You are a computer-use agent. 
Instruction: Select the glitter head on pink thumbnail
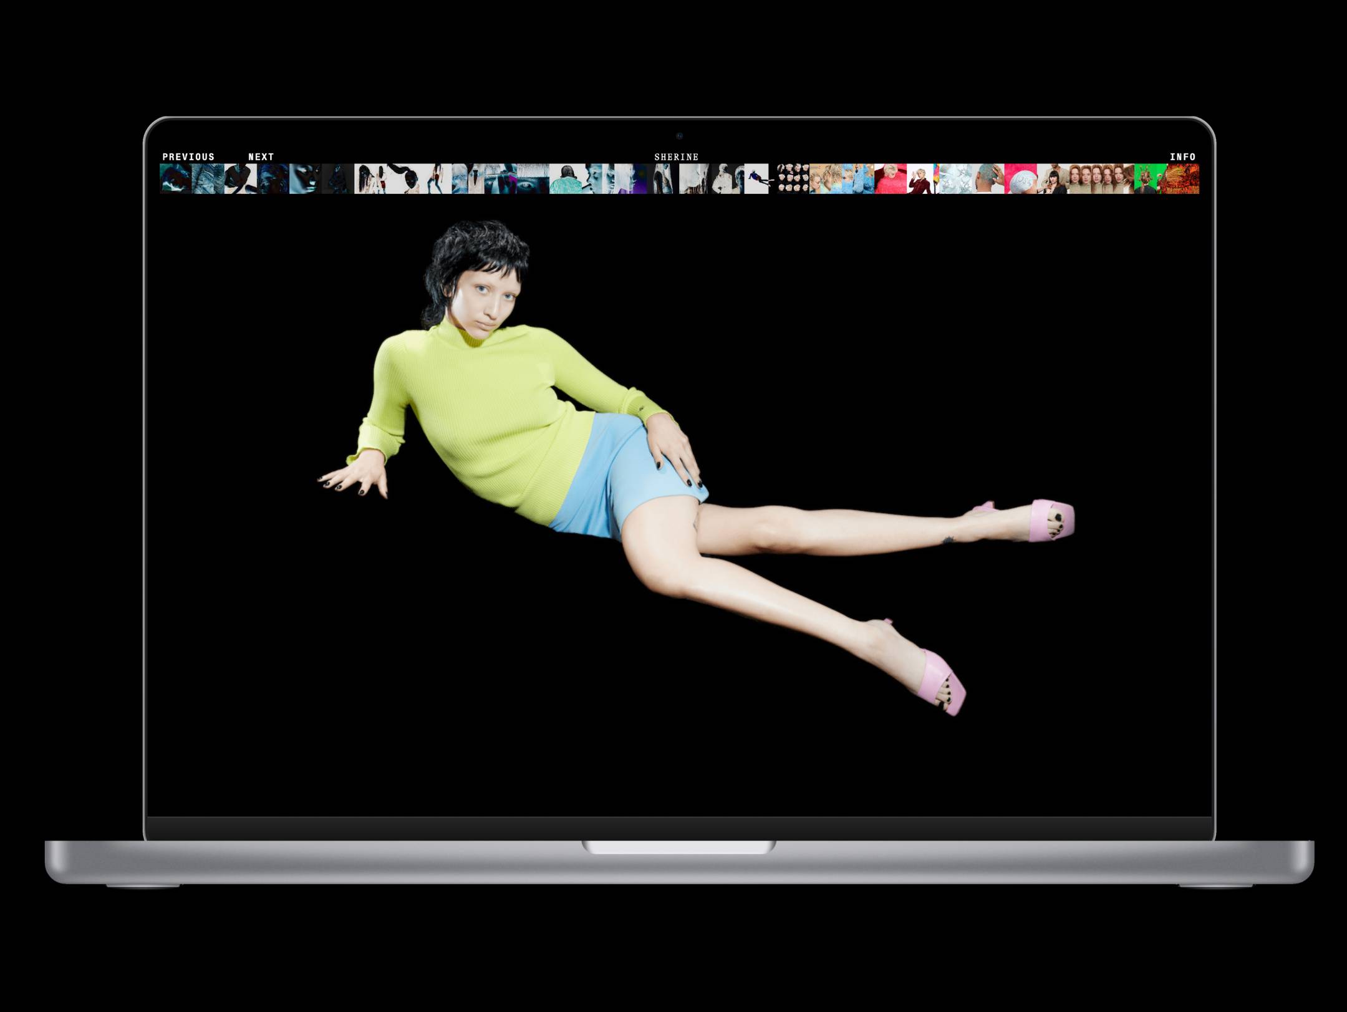coord(1021,179)
